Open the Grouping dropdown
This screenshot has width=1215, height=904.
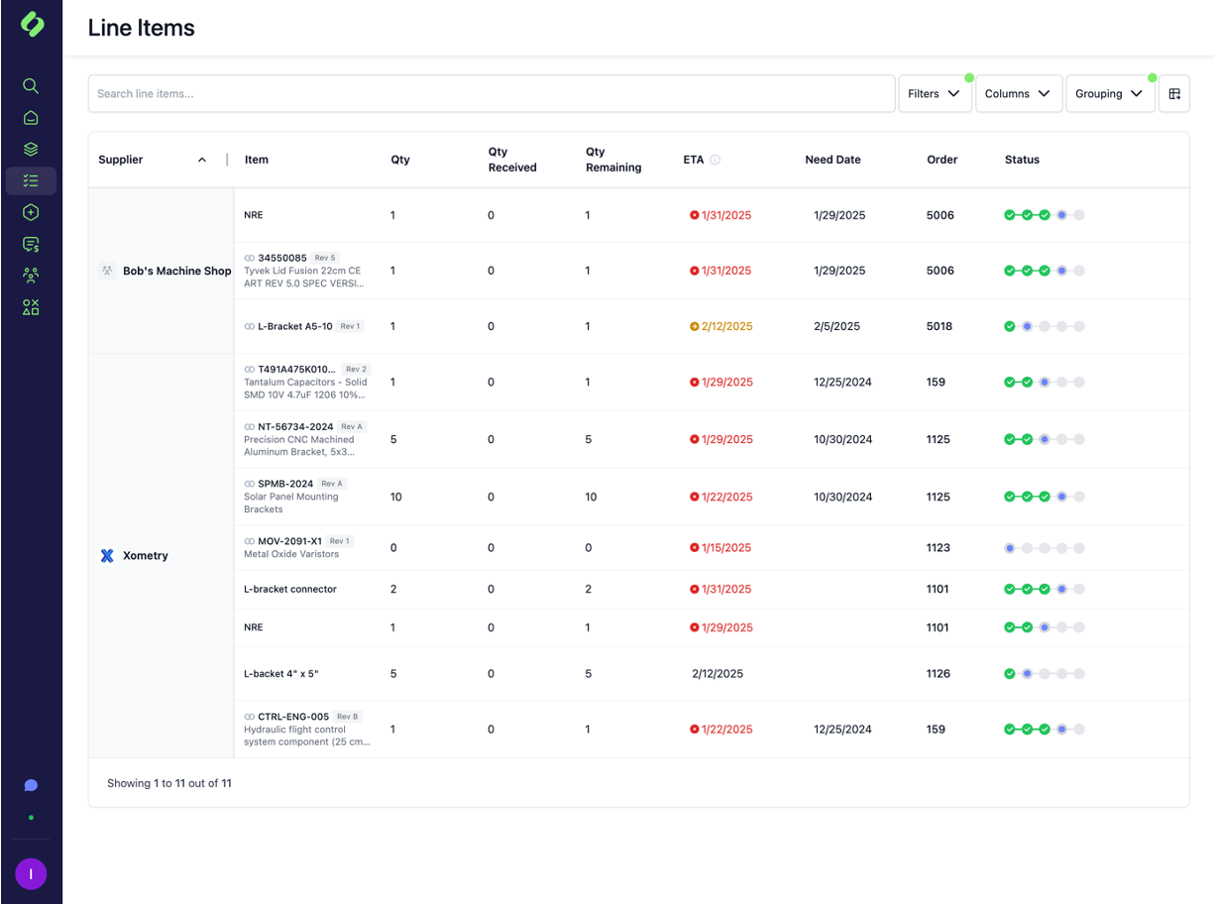pos(1109,94)
